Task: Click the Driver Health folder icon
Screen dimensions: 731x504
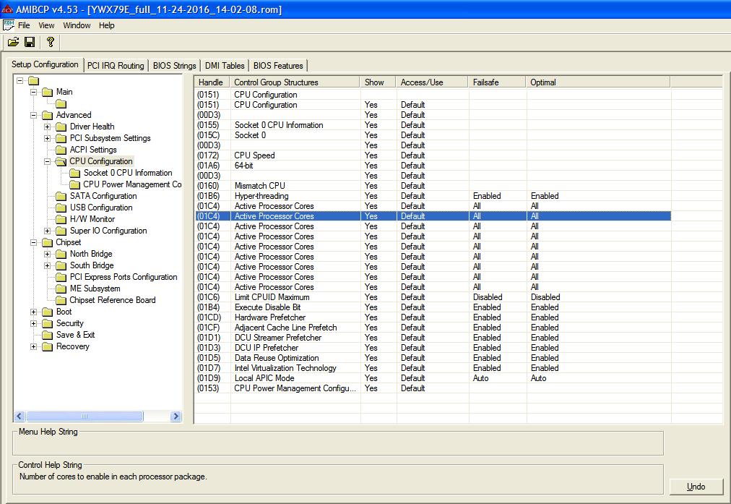Action: pyautogui.click(x=61, y=127)
